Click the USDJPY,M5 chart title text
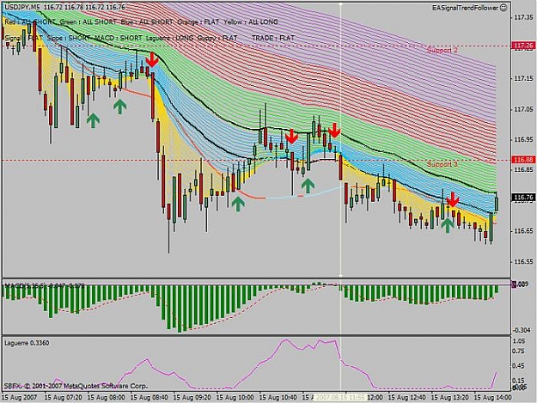 (x=21, y=7)
